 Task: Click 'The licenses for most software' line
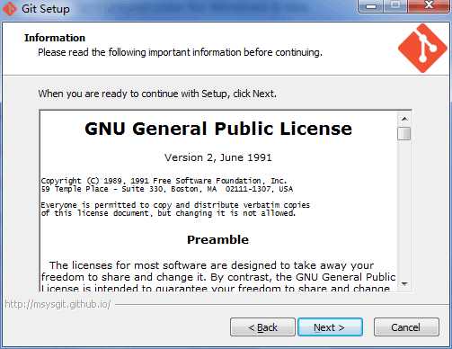point(211,265)
